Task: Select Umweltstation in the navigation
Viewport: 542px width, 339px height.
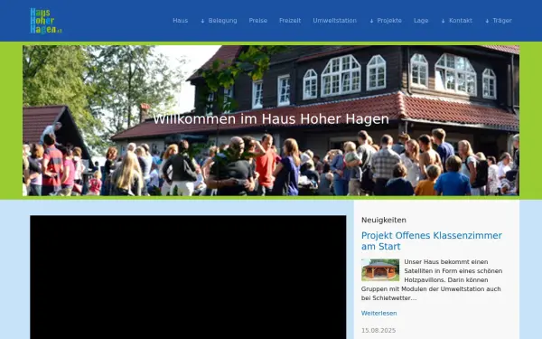Action: 334,21
